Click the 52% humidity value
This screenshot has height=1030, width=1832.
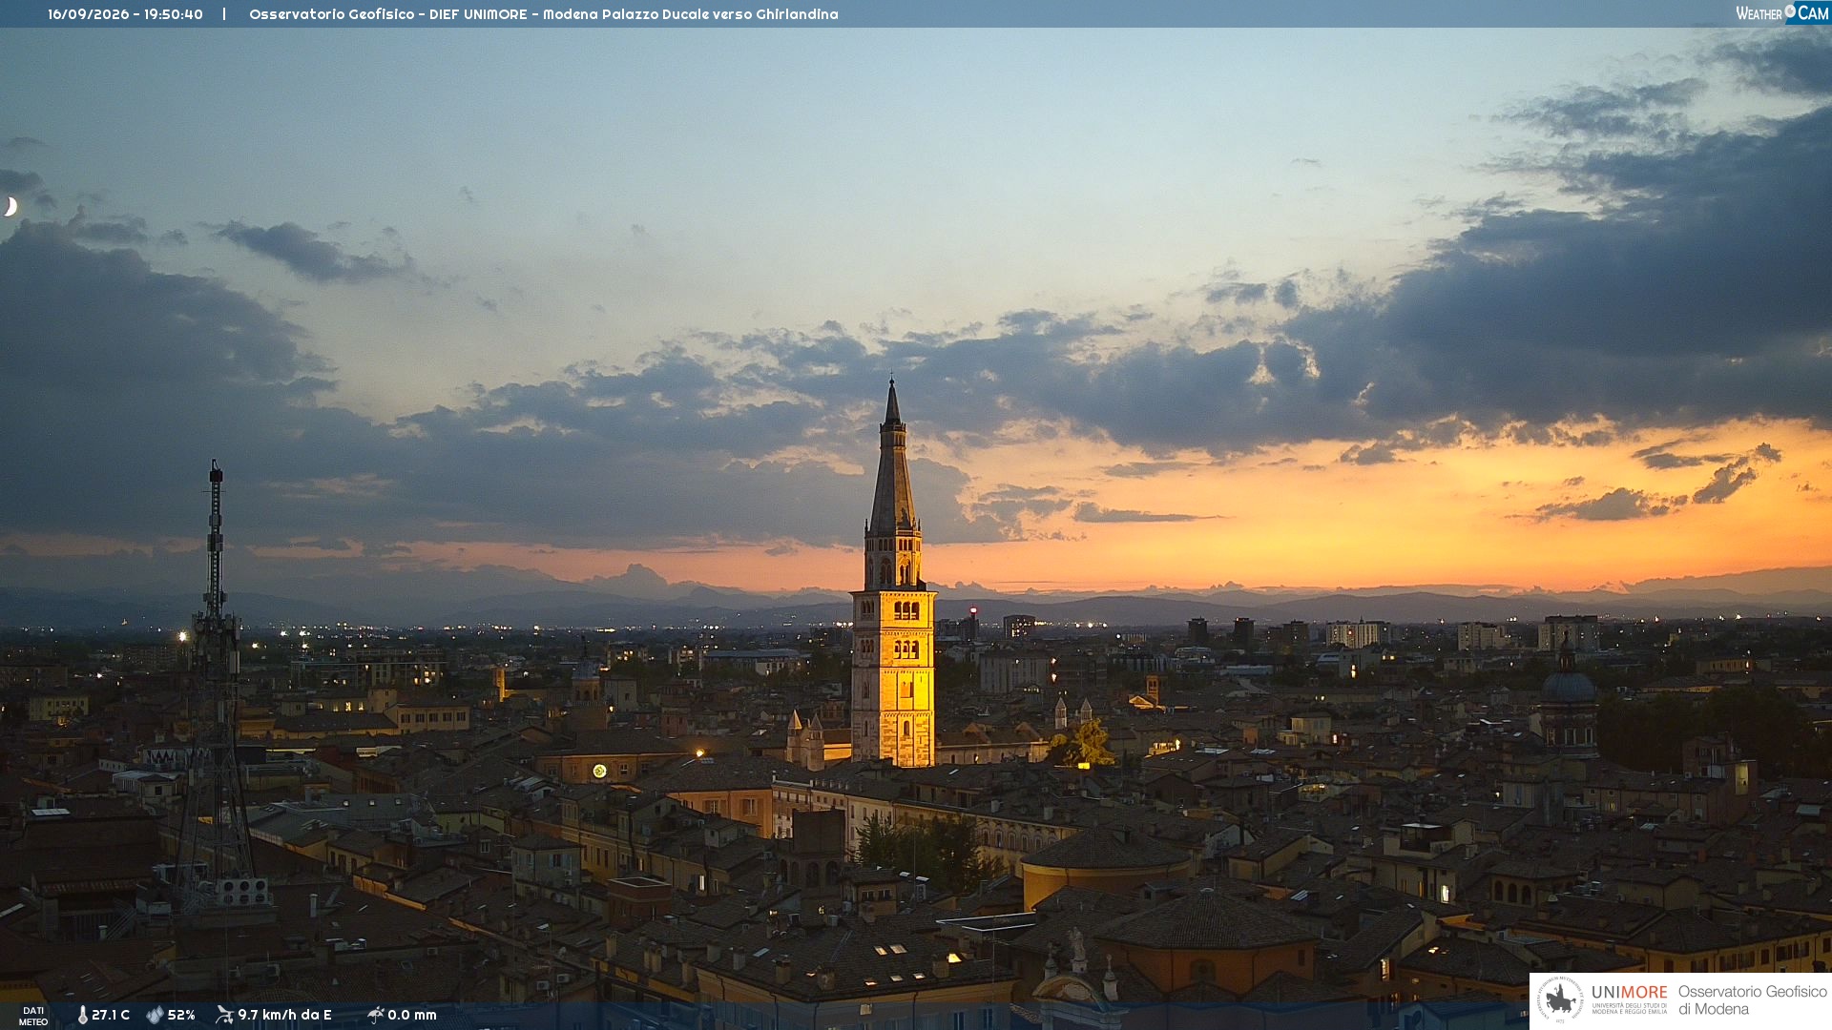click(x=181, y=1015)
